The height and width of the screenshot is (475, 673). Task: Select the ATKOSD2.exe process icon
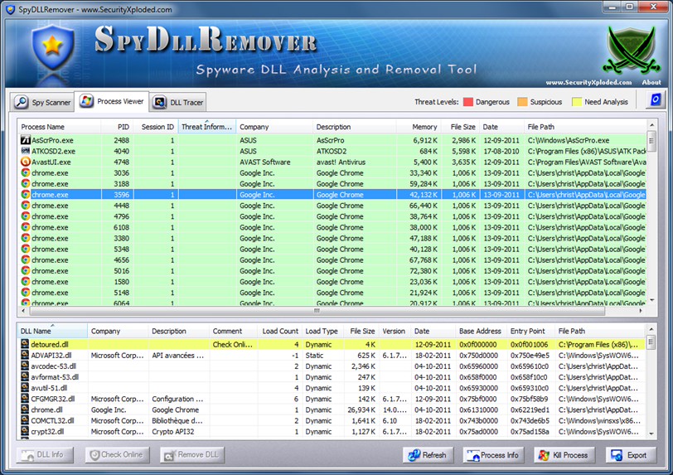click(26, 151)
